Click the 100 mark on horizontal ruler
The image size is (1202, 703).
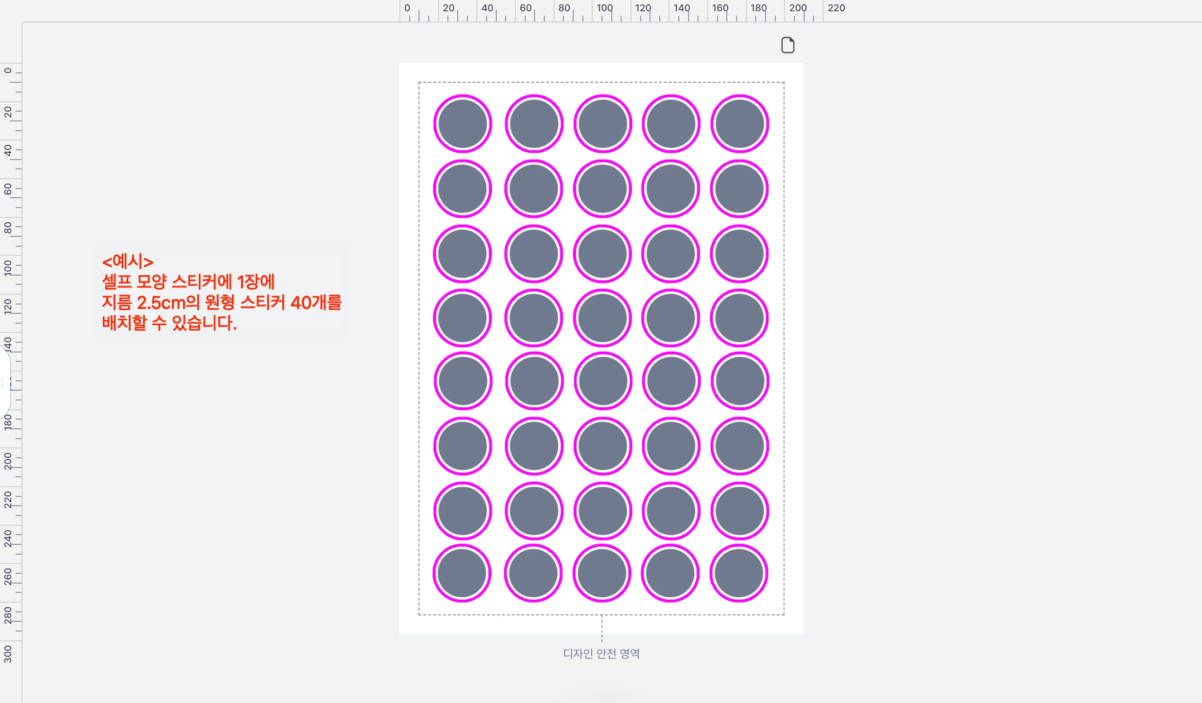604,8
